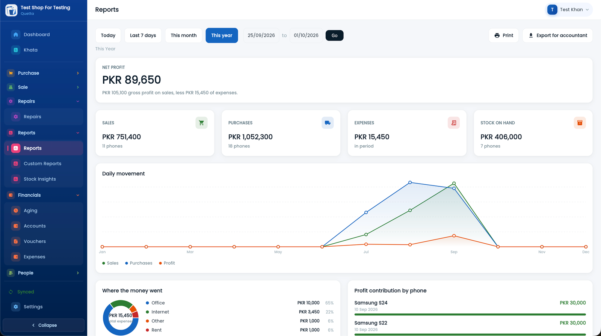Click the Stock on Hand box icon
This screenshot has height=336, width=601.
pyautogui.click(x=580, y=123)
